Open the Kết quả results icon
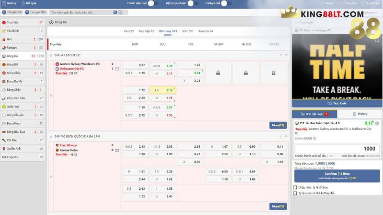Viewport: 383px width, 215px height. (x=22, y=3)
